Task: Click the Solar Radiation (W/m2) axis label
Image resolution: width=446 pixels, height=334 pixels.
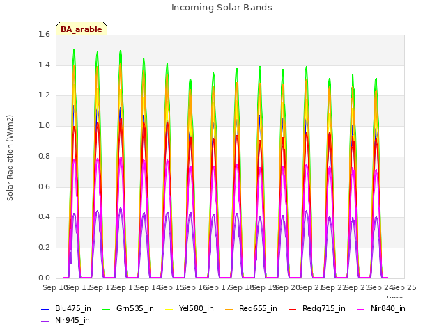Action: 10,158
